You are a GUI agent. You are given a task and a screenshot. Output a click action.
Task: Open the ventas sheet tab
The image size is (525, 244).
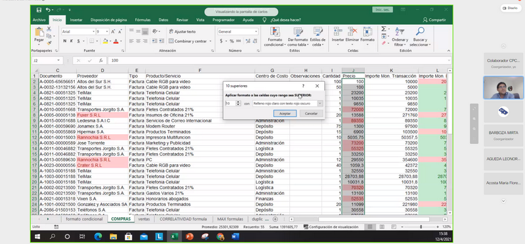coord(144,219)
